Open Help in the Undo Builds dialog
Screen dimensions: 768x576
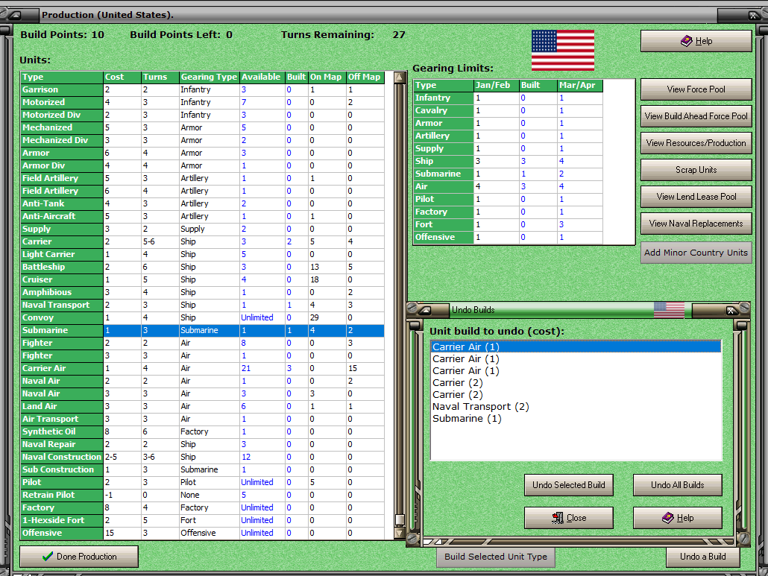click(x=677, y=518)
